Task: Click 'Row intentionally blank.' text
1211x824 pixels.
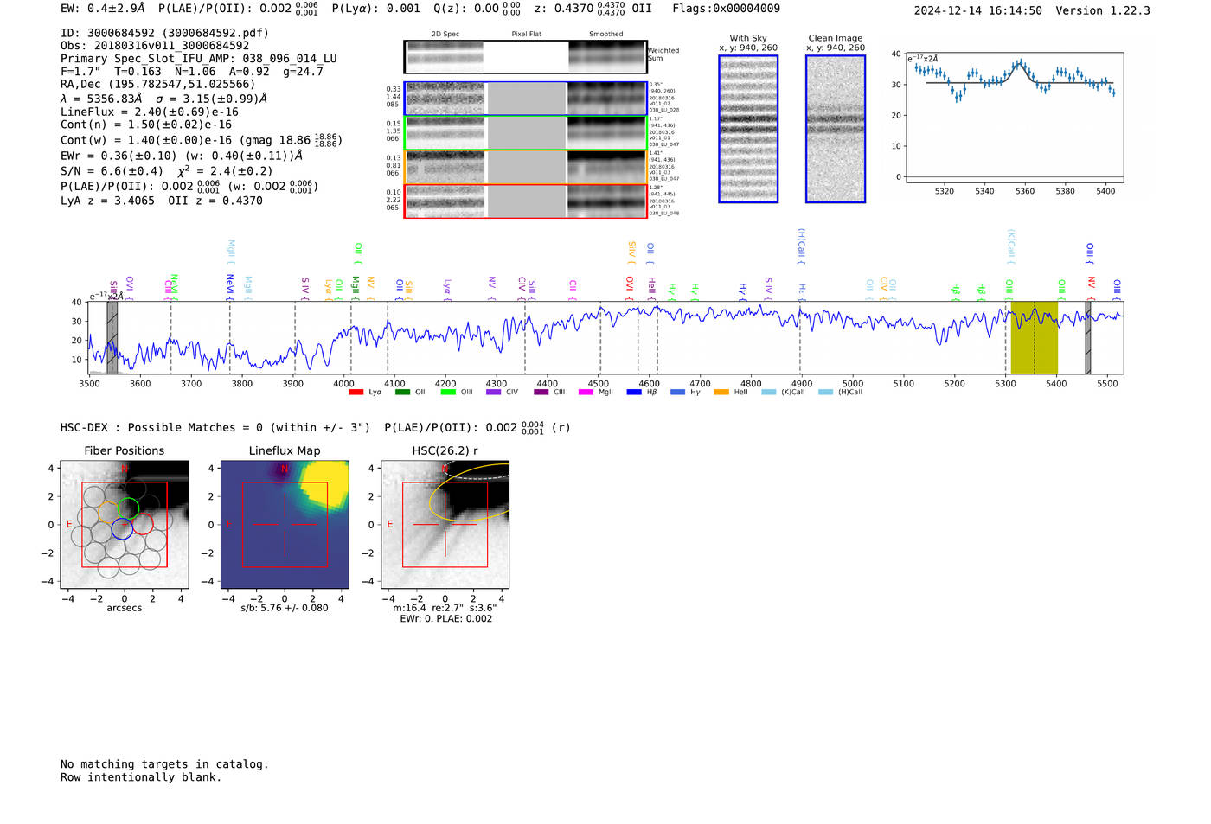Action: (x=141, y=777)
